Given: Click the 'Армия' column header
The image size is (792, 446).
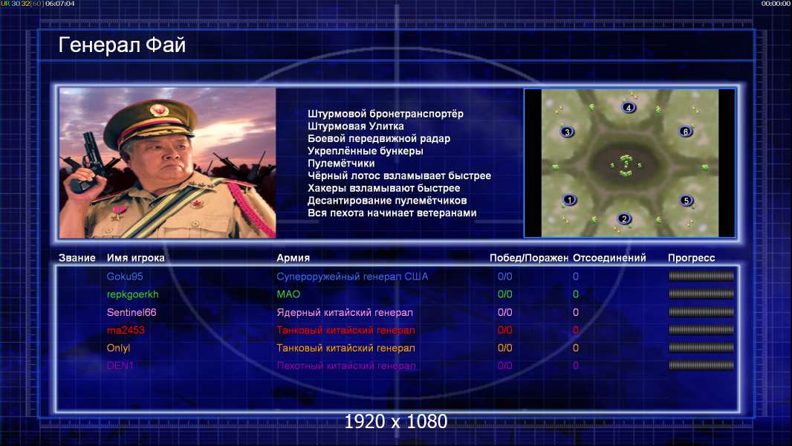Looking at the screenshot, I should 293,258.
